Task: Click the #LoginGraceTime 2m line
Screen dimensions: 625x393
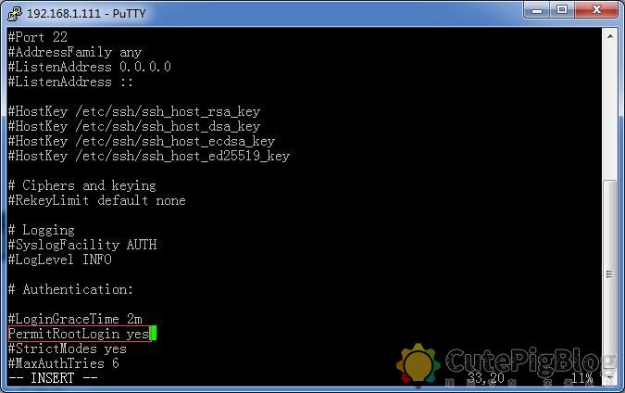Action: click(x=75, y=319)
